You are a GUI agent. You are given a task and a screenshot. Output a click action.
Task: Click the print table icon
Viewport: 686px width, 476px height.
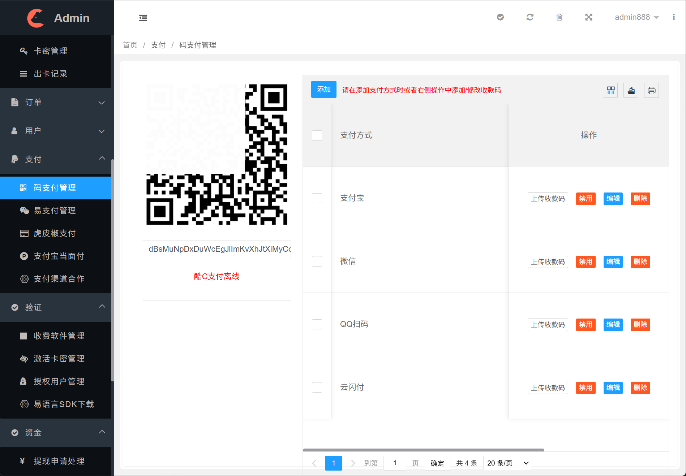pyautogui.click(x=651, y=90)
